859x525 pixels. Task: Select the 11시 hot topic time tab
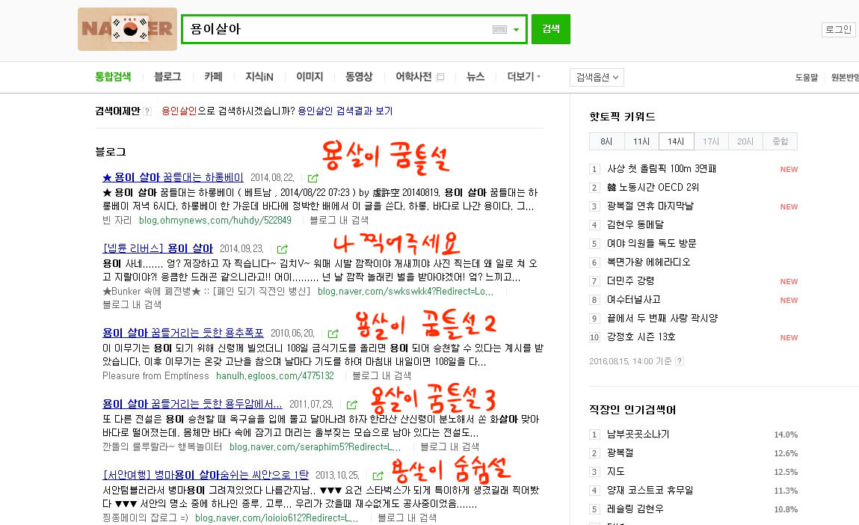[641, 141]
